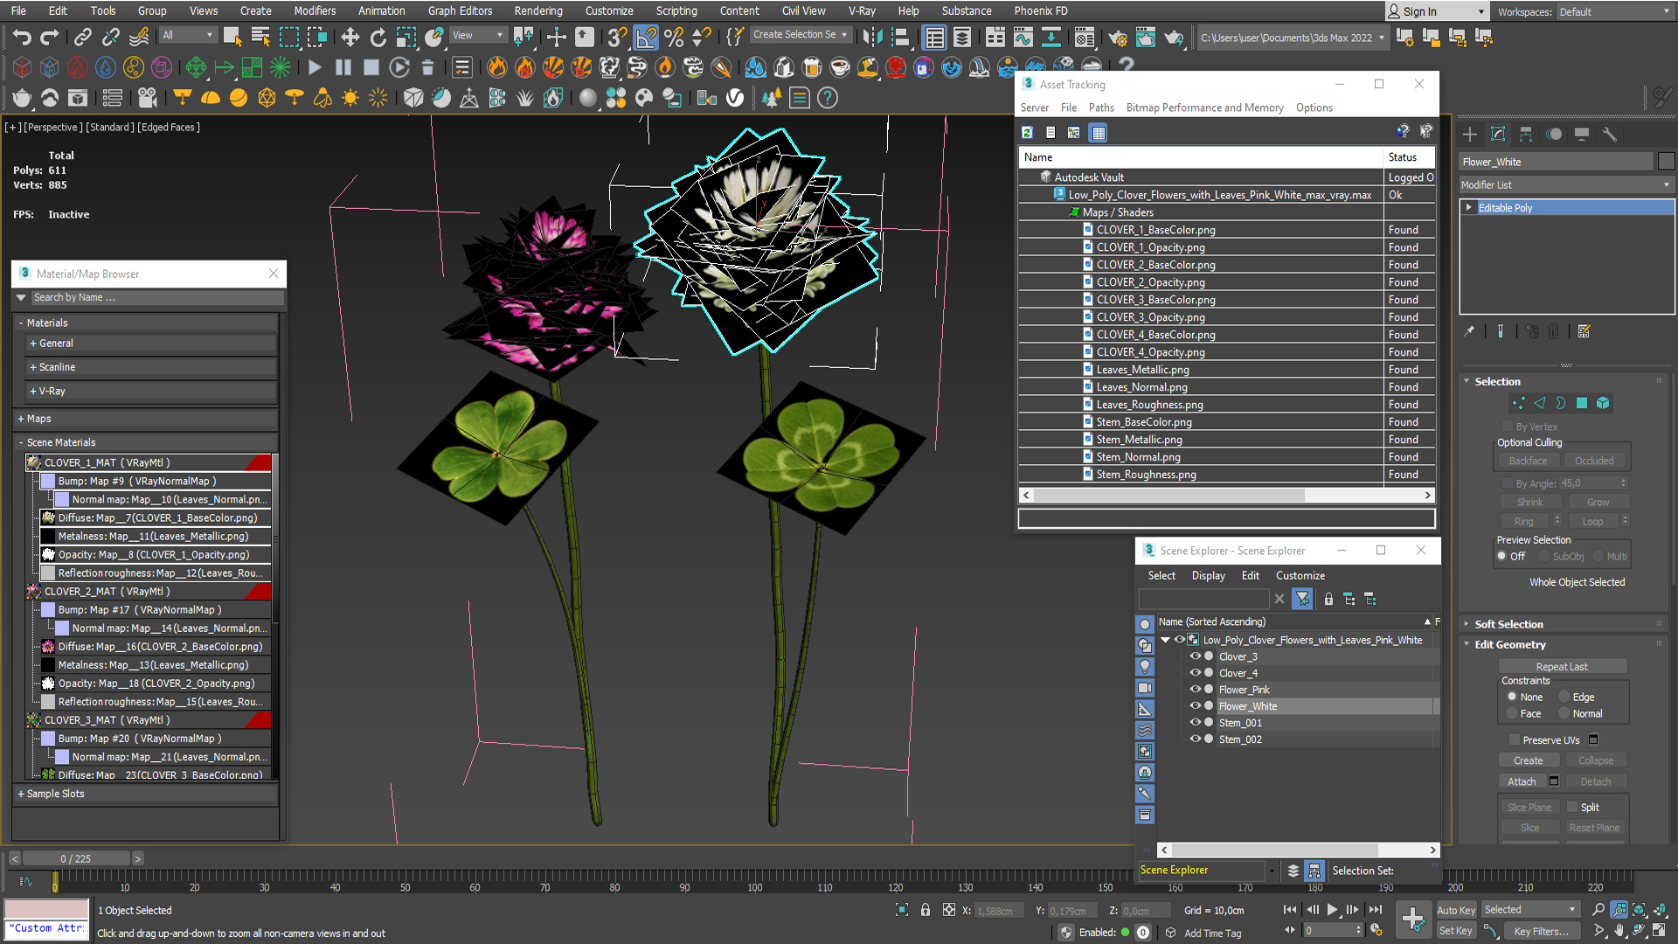Open Bitmap Performance and Memory menu
Screen dimensions: 1678x944
(1204, 108)
